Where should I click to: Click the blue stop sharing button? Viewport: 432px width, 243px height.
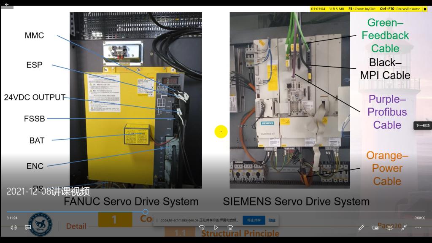coord(254,220)
